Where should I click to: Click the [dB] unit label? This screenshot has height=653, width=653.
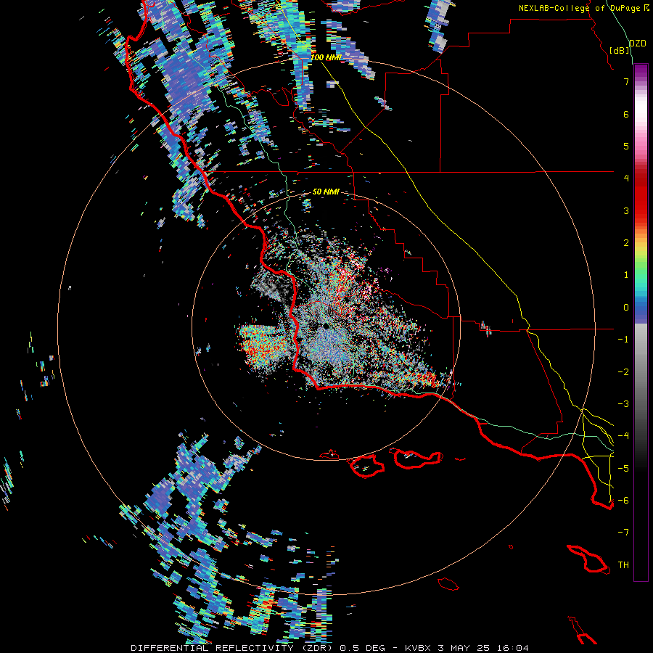point(620,50)
